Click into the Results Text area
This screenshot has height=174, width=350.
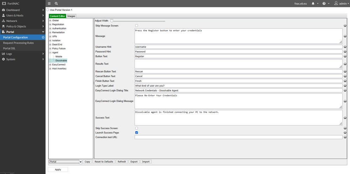[238, 64]
